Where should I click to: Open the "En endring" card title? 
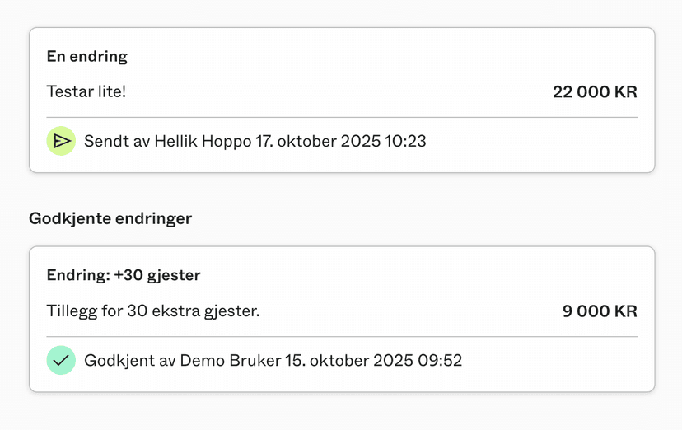87,57
